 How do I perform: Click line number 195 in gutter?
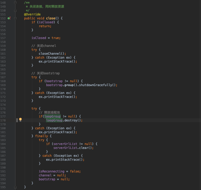coord(3,187)
